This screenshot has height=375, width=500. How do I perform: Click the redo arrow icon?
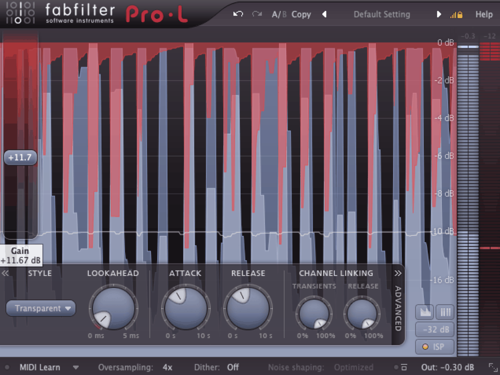point(257,14)
